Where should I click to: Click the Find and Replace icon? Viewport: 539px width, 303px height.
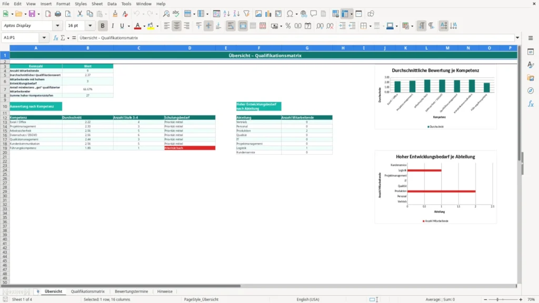point(166,14)
